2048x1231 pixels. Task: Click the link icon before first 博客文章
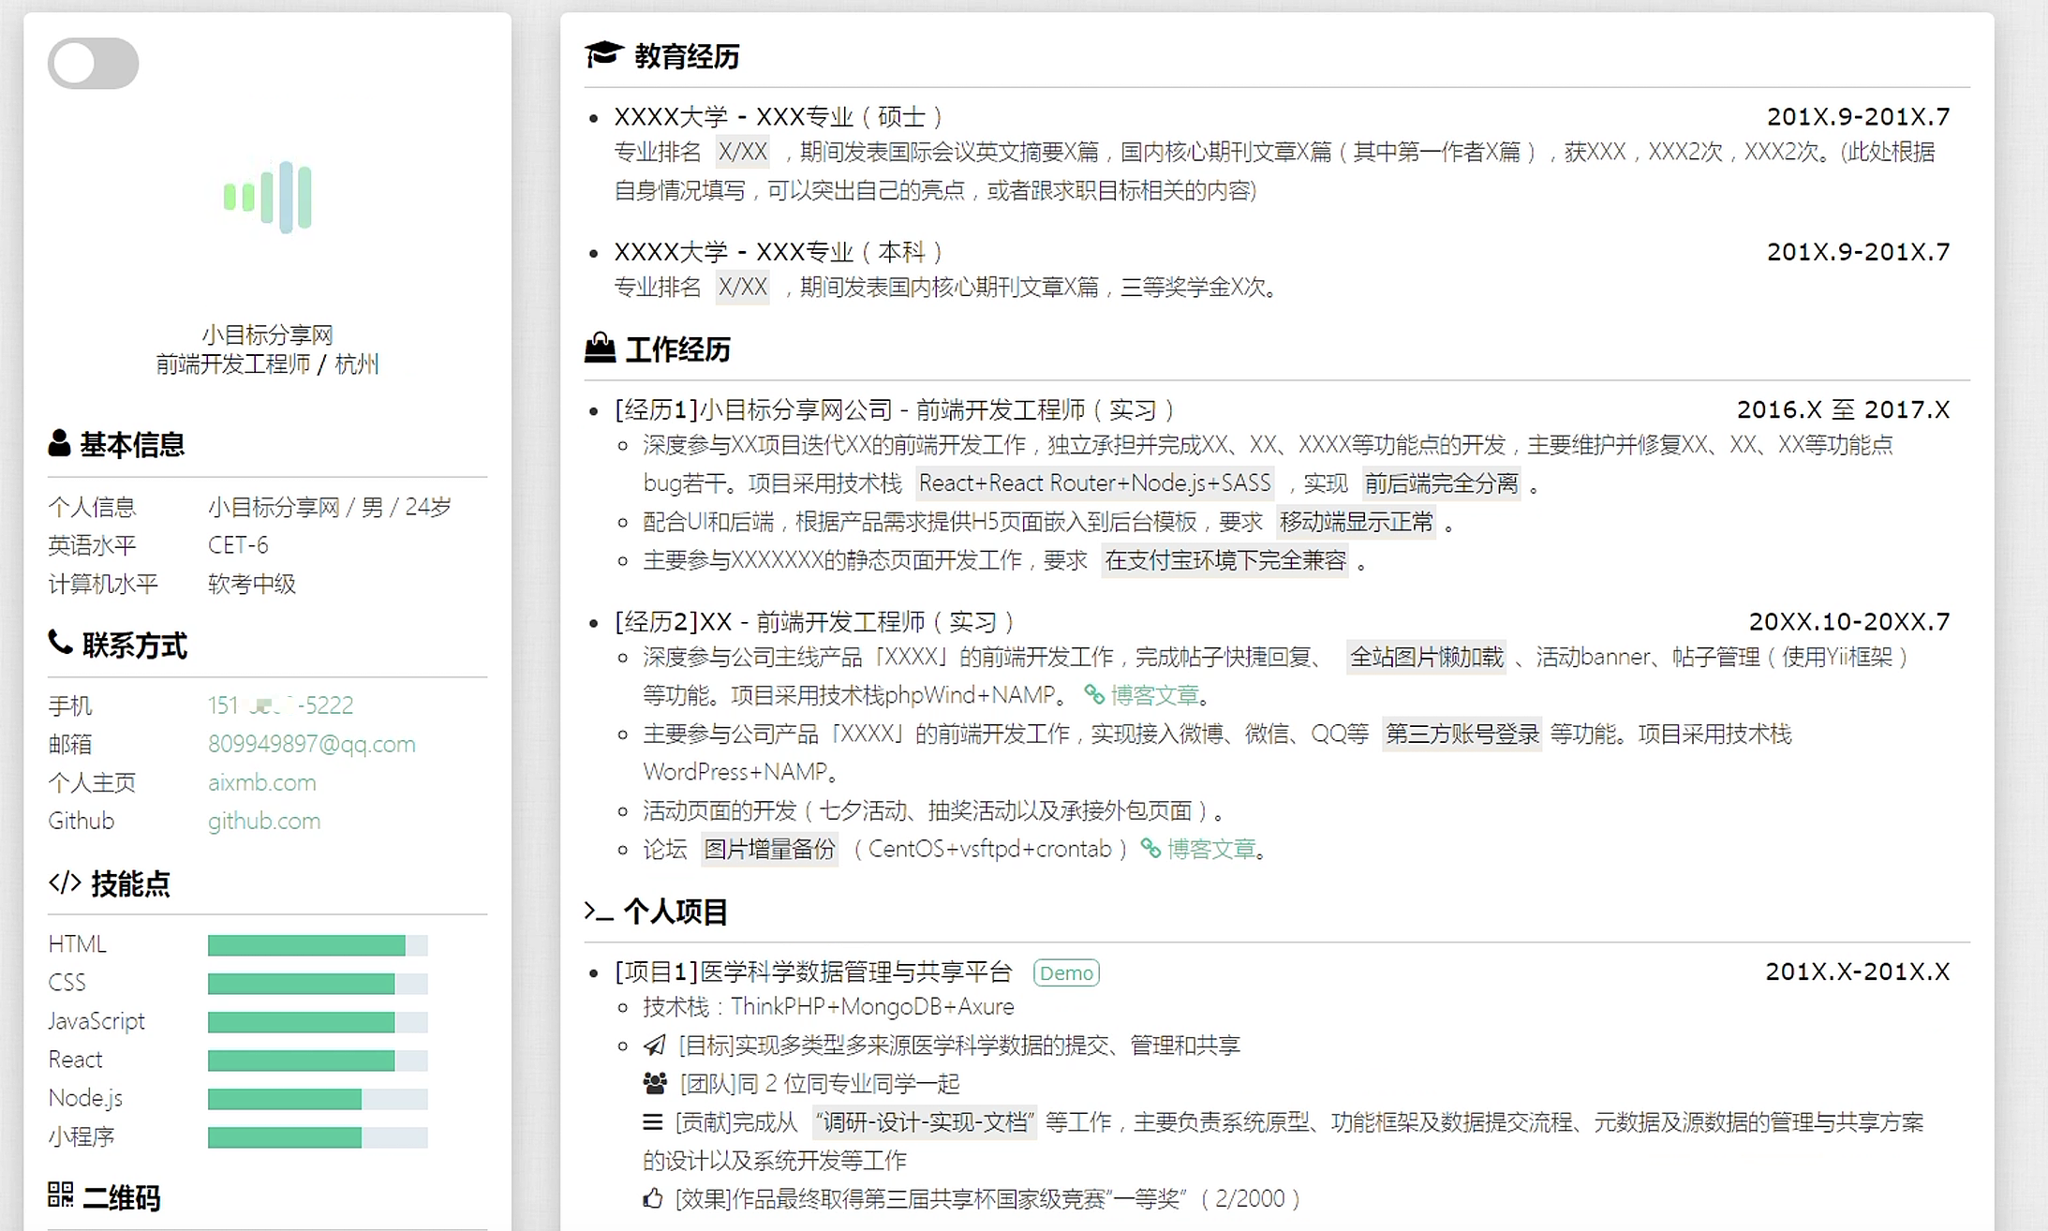[x=1094, y=694]
